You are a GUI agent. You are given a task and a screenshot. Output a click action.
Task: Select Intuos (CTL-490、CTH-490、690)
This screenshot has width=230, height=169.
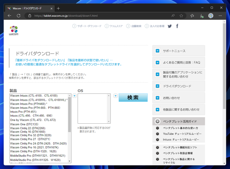point(31,115)
